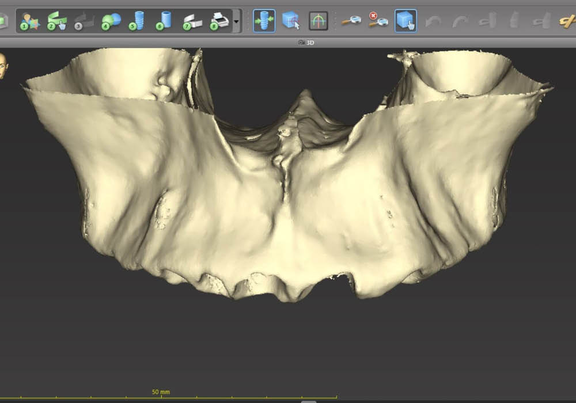Toggle the colored axis arc view button
576x403 pixels.
(318, 21)
